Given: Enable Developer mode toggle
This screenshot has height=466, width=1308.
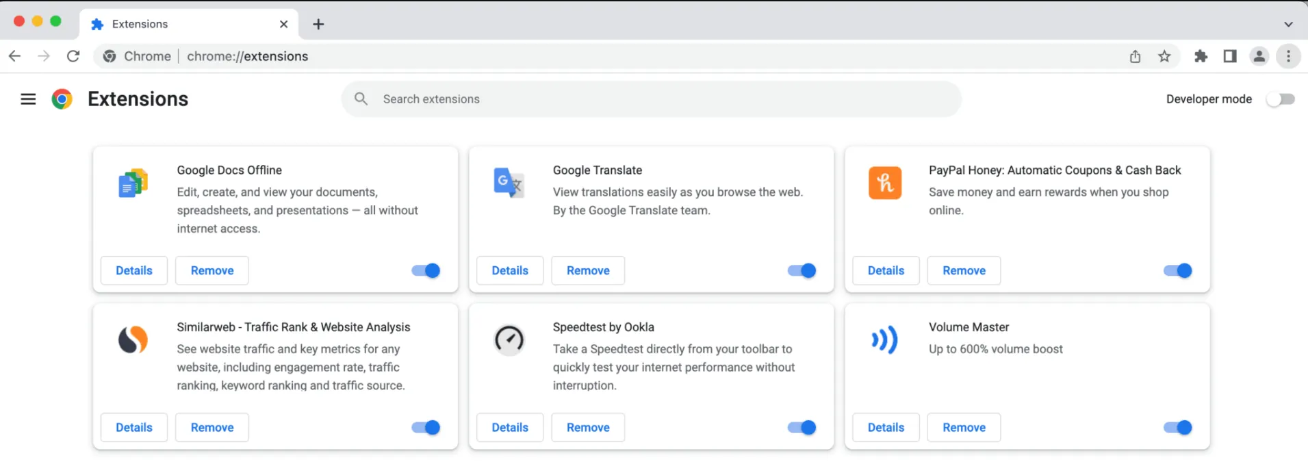Looking at the screenshot, I should coord(1280,99).
